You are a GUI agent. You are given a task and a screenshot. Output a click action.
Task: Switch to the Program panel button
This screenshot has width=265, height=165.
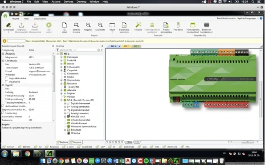[76, 142]
